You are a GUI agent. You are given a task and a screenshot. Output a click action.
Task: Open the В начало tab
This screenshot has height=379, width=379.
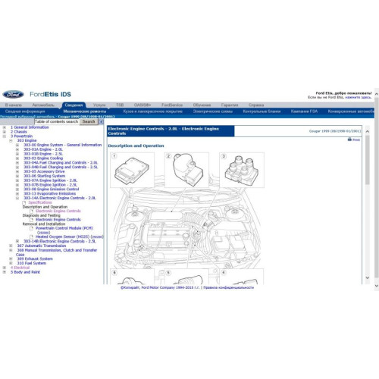14,105
